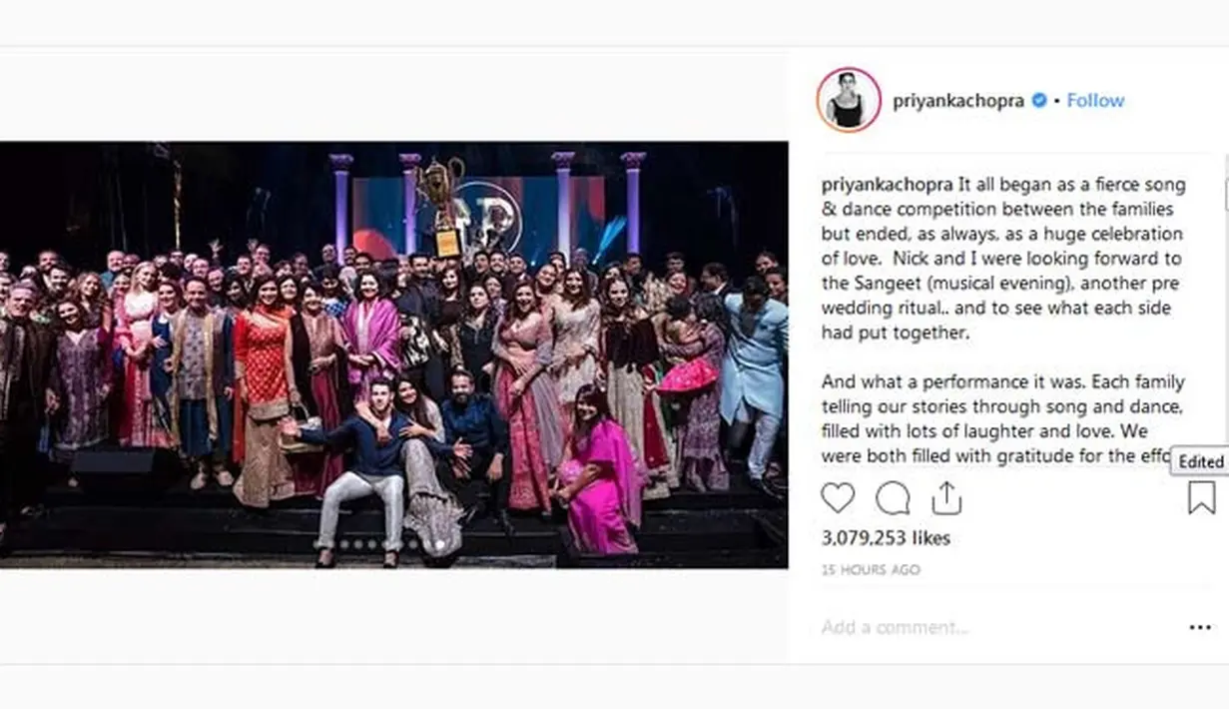Open priyankachopra's round profile picture
Viewport: 1229px width, 709px height.
click(x=849, y=100)
